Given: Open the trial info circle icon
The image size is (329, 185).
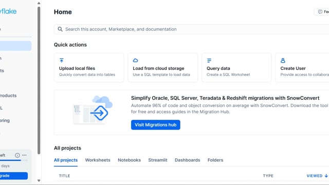Looking at the screenshot, I should [x=17, y=155].
